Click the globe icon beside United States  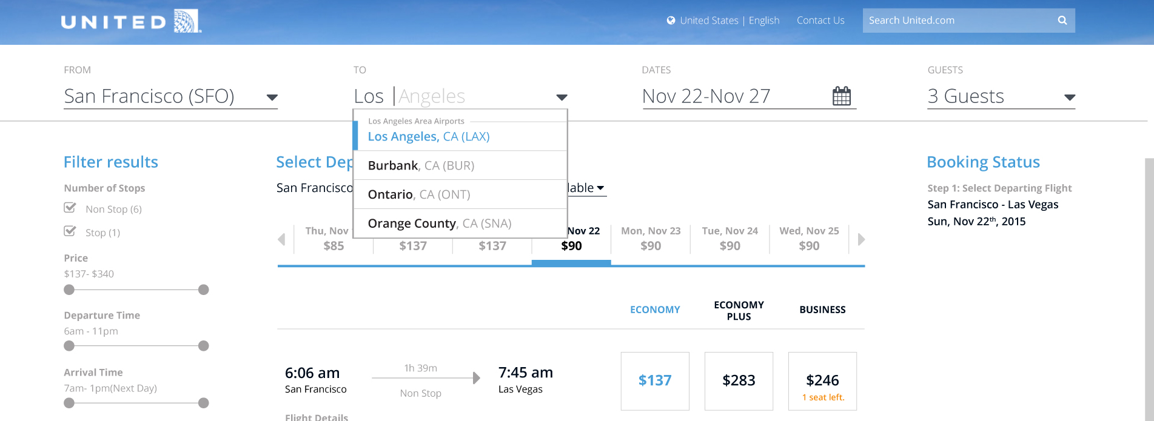tap(671, 21)
